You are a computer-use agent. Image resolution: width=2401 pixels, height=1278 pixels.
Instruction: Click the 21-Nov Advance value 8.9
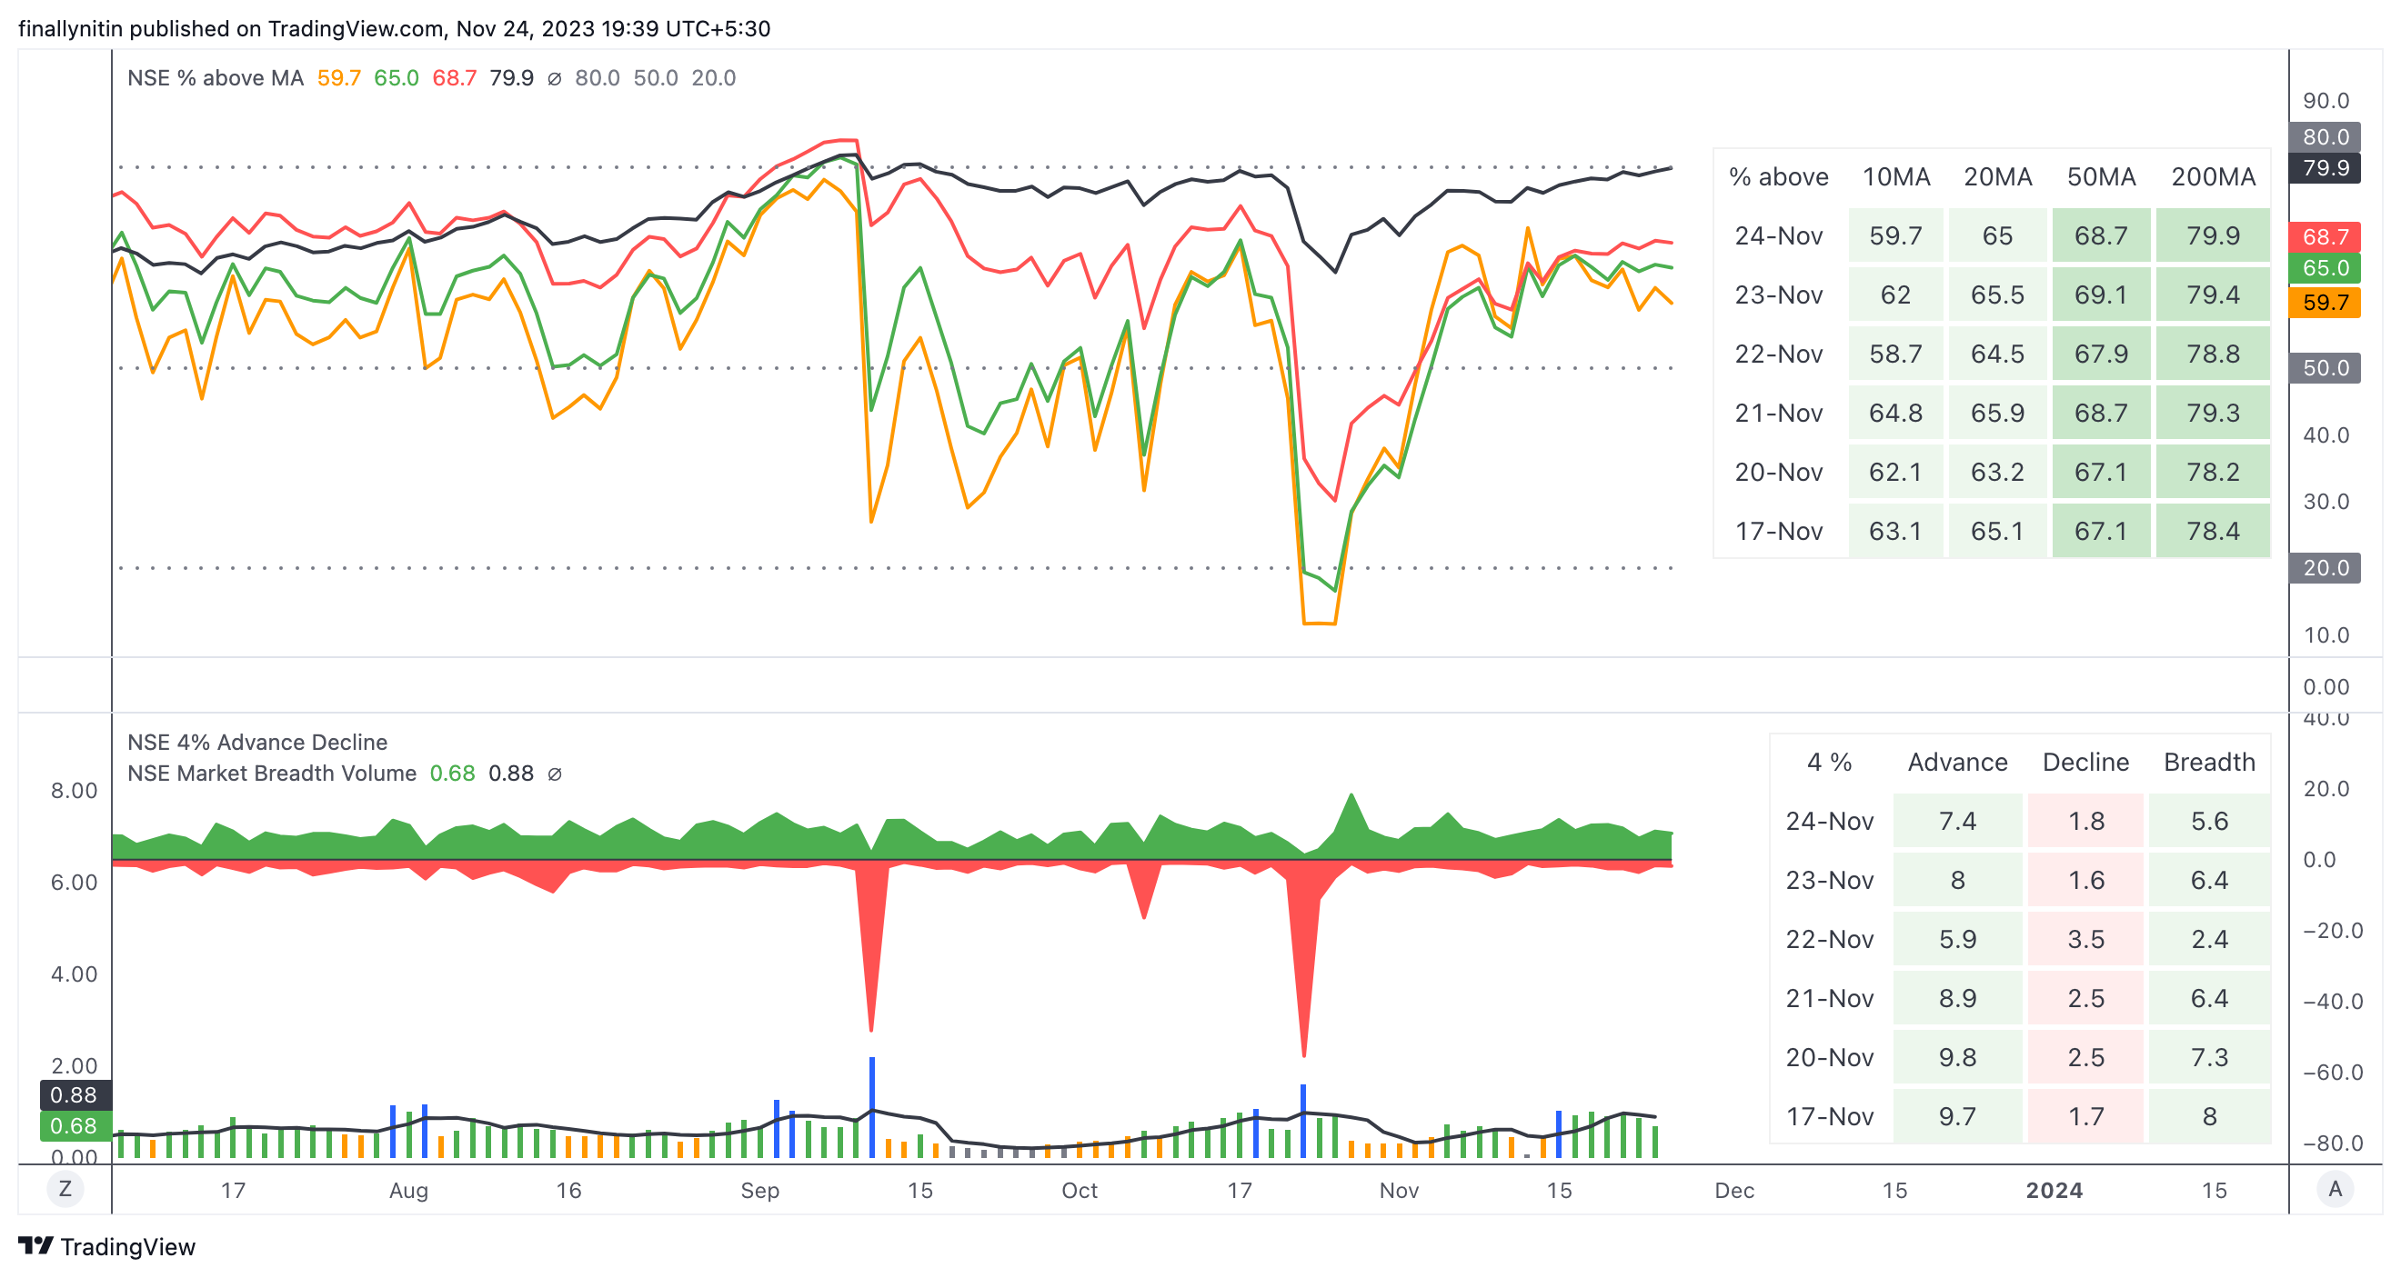click(x=1957, y=999)
